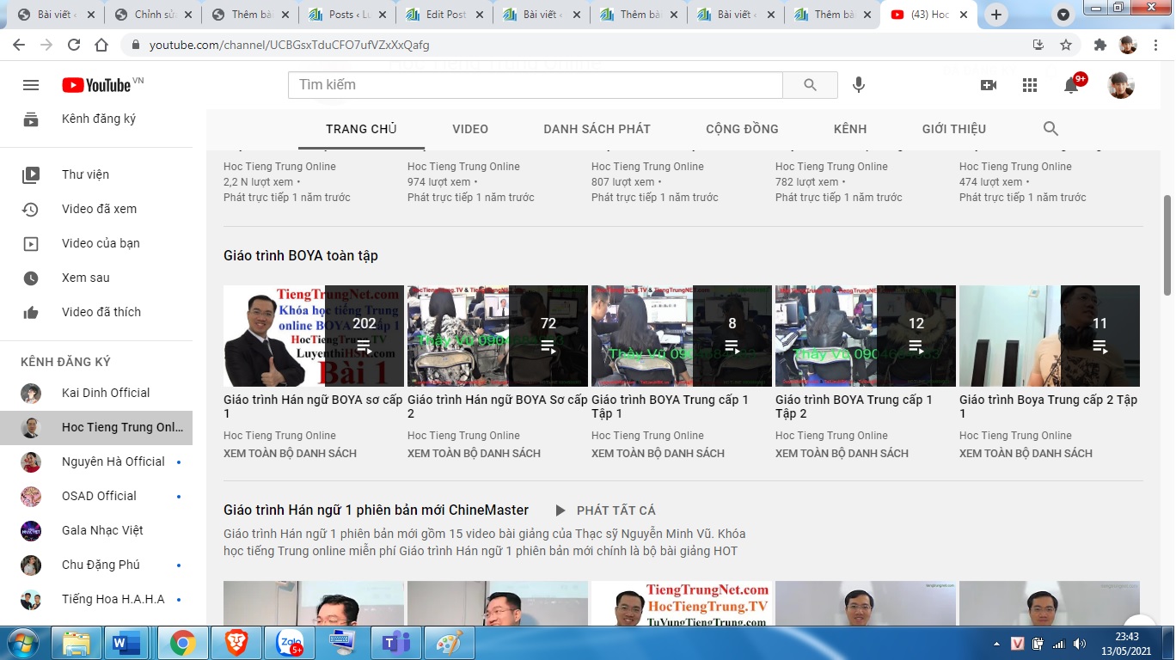Click the search magnifier button
1176x660 pixels.
point(810,85)
